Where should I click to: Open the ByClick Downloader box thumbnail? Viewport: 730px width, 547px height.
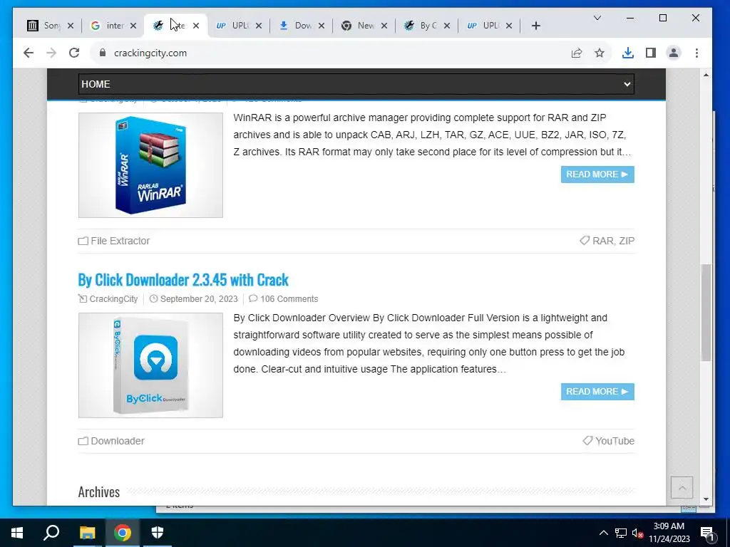150,365
